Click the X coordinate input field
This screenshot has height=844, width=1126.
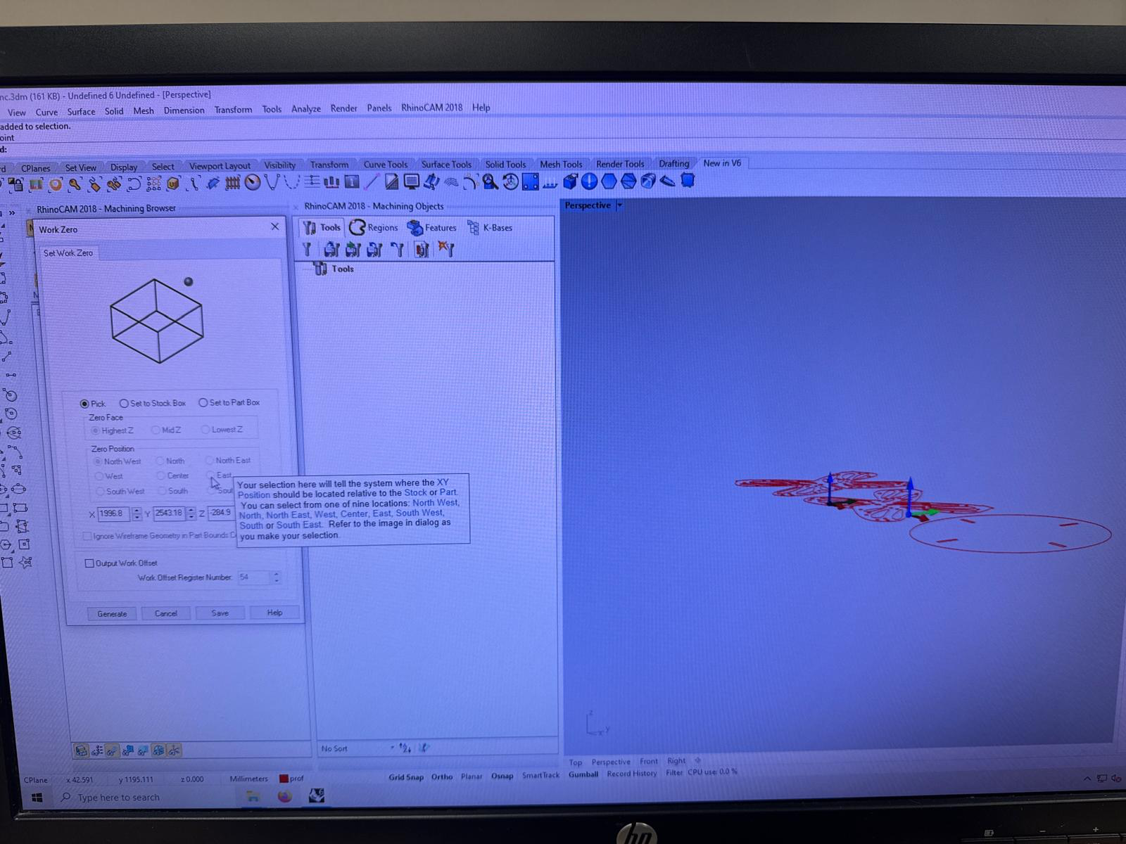coord(113,513)
